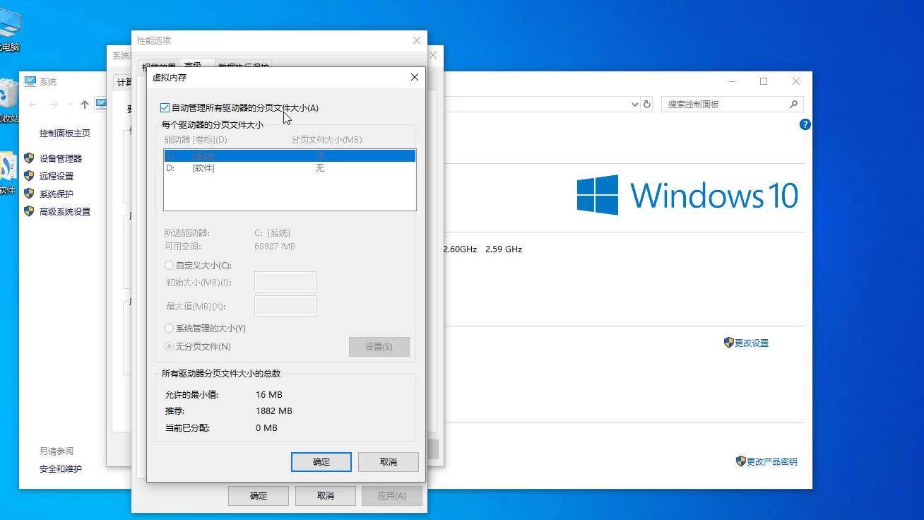Click the blue help question-mark icon
Screen dimensions: 924x520
click(x=805, y=124)
